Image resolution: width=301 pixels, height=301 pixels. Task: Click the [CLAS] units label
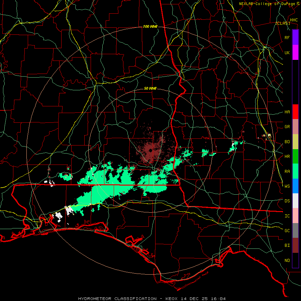[x=283, y=23]
